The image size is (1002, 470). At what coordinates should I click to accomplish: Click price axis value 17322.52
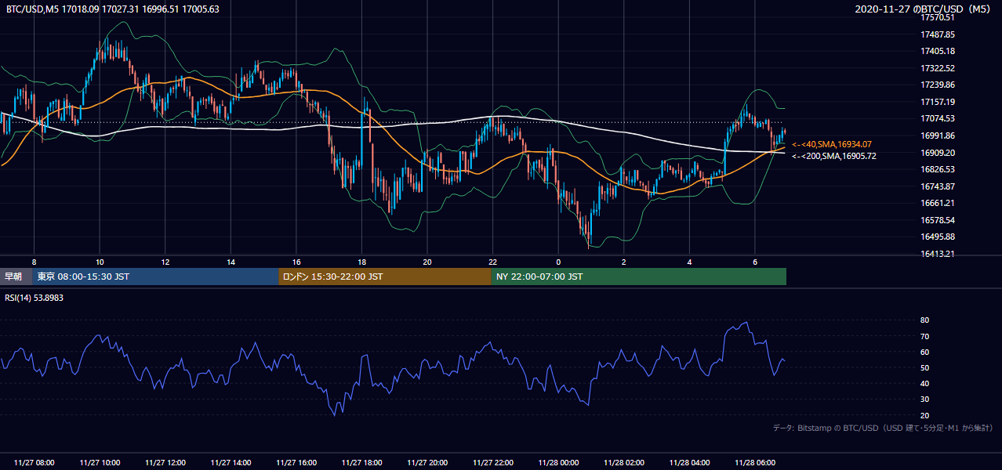pos(938,68)
